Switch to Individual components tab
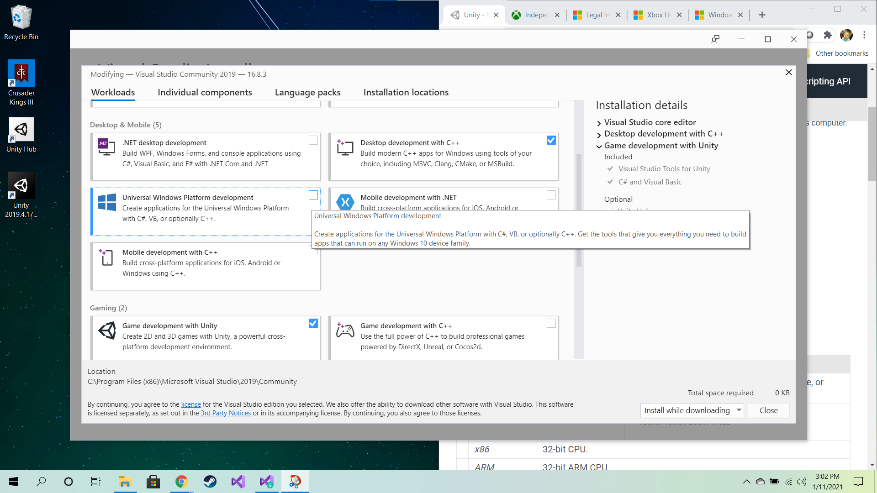877x493 pixels. click(x=205, y=92)
